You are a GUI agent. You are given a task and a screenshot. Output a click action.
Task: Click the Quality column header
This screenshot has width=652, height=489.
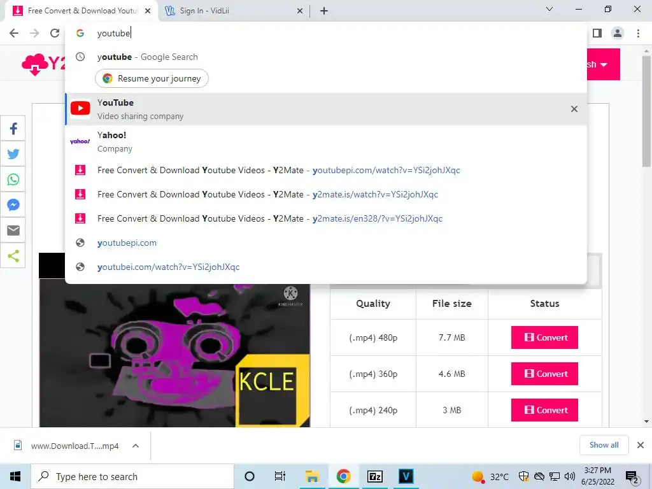373,304
